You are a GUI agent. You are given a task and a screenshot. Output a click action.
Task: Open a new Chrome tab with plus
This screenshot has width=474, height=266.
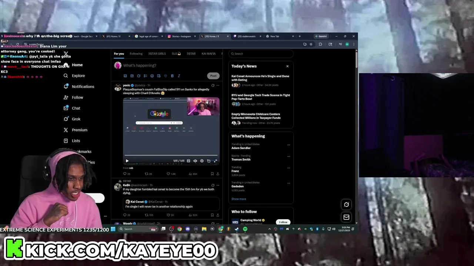pyautogui.click(x=300, y=36)
